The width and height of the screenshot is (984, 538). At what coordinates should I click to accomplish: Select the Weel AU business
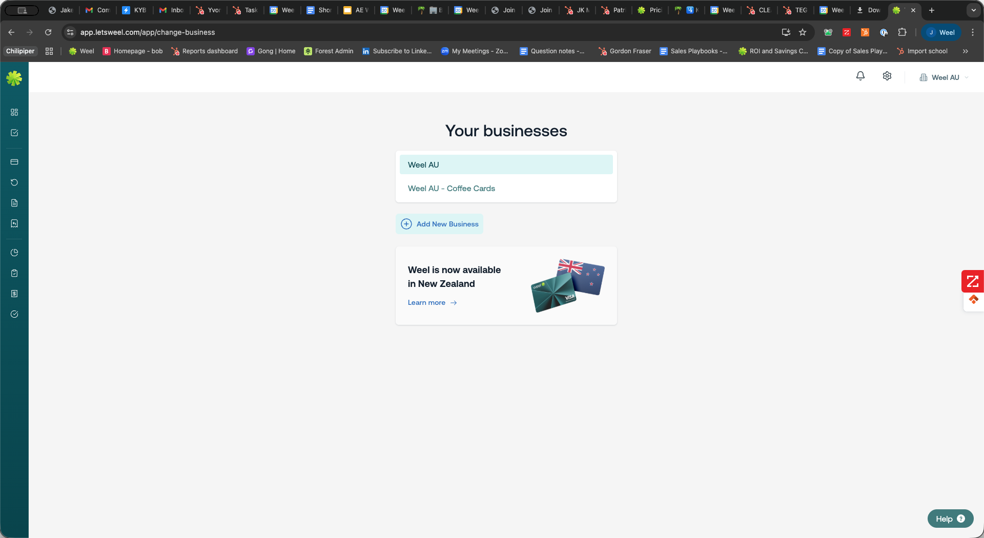(x=506, y=164)
